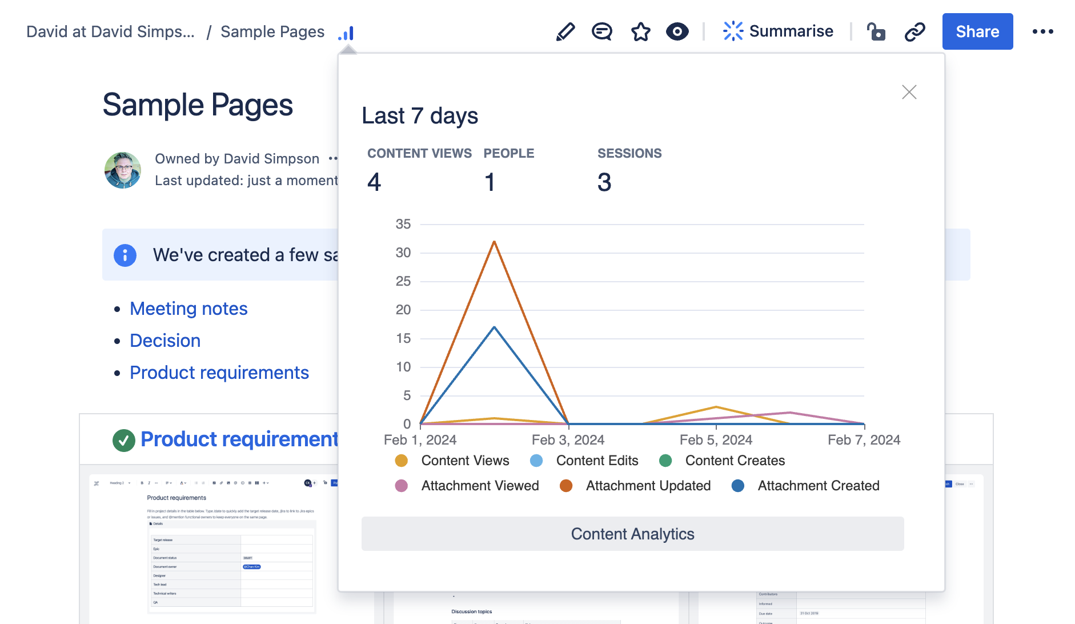
Task: Toggle Attachment Viewed legend series
Action: [x=479, y=486]
